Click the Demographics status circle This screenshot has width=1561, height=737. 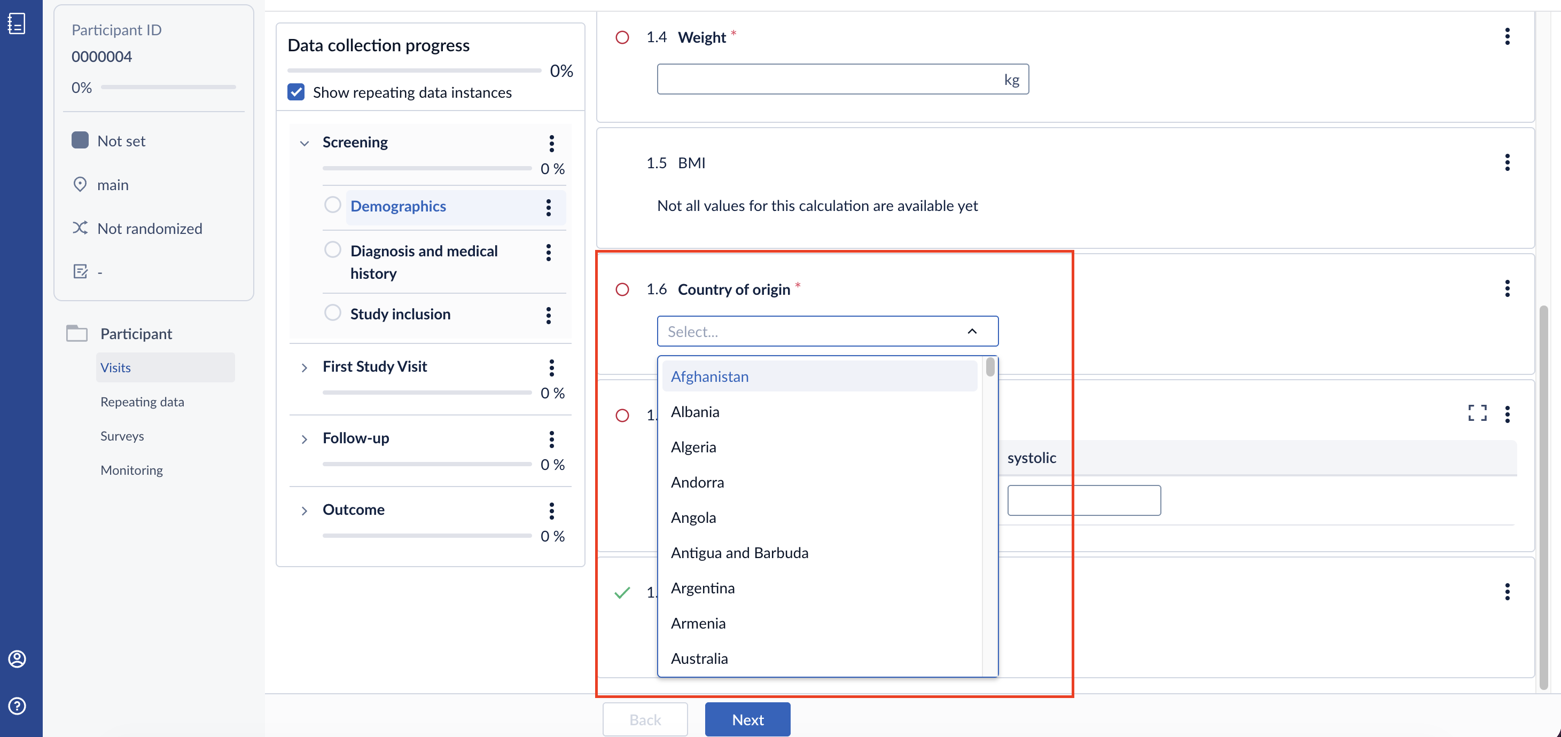tap(333, 205)
